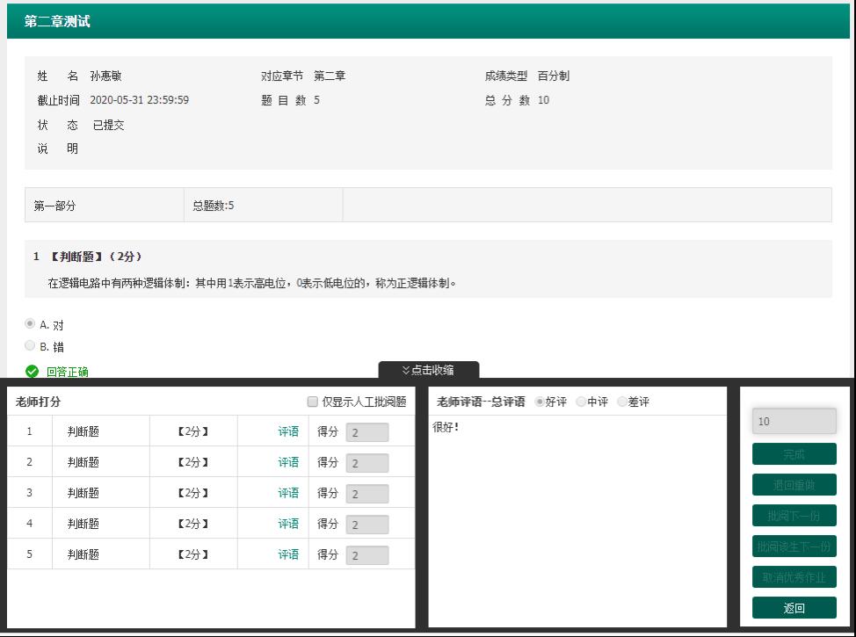Screen dimensions: 856x637
Task: Check 仅显示人工批阅题 checkbox
Action: point(313,402)
